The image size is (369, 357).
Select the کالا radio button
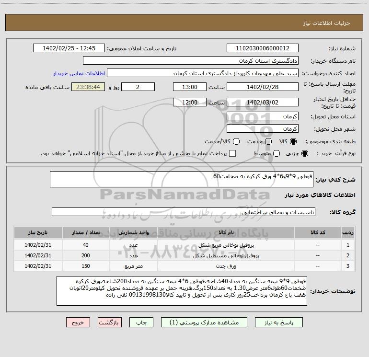(x=293, y=141)
